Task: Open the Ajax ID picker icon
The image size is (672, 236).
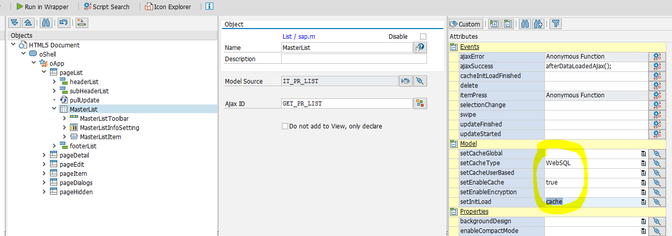Action: [x=420, y=103]
